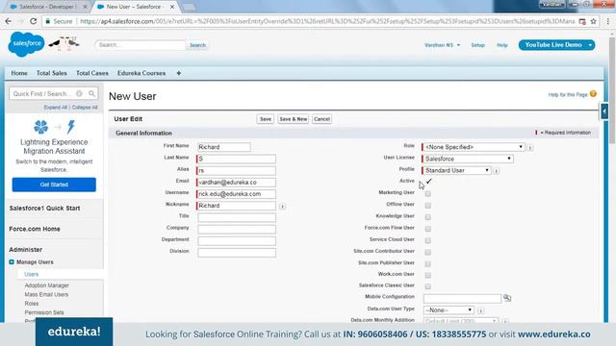Open Force.com Home in sidebar
Screen dimensions: 616x346
35,229
